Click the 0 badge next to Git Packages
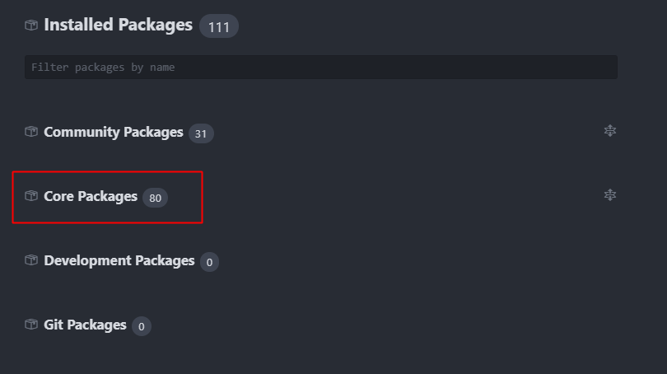 pyautogui.click(x=142, y=326)
